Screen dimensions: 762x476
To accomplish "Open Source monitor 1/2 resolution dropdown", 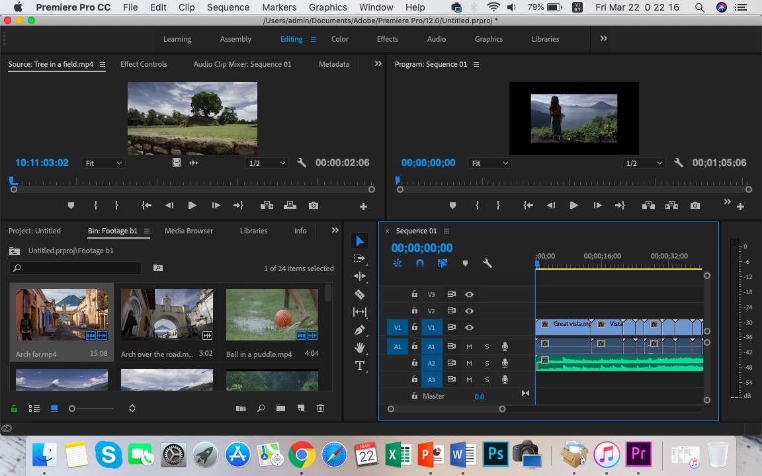I will [x=267, y=163].
